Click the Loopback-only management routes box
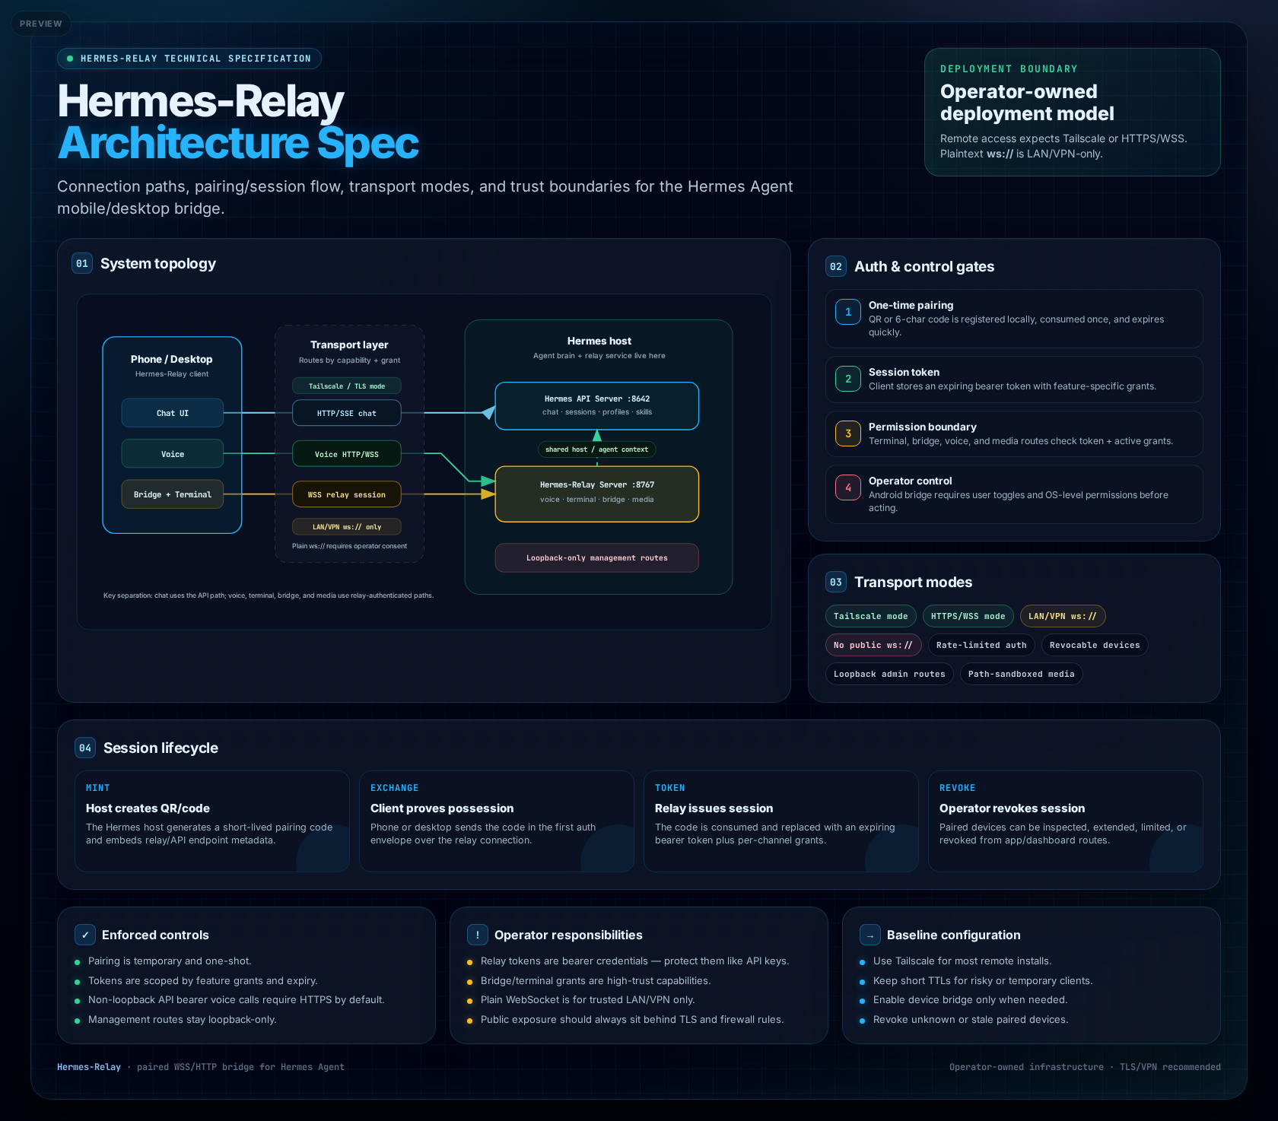This screenshot has width=1278, height=1121. [597, 557]
